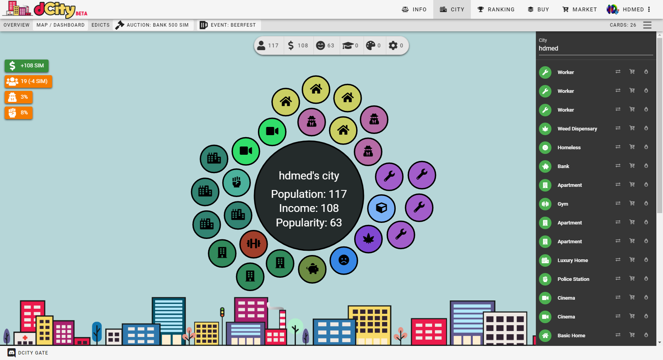Image resolution: width=663 pixels, height=360 pixels.
Task: Click the scroll-down arrow of card list
Action: click(x=659, y=342)
